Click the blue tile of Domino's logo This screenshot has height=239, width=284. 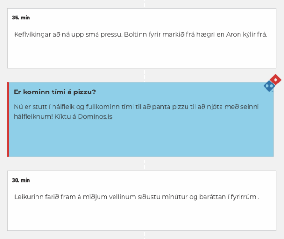coord(269,86)
